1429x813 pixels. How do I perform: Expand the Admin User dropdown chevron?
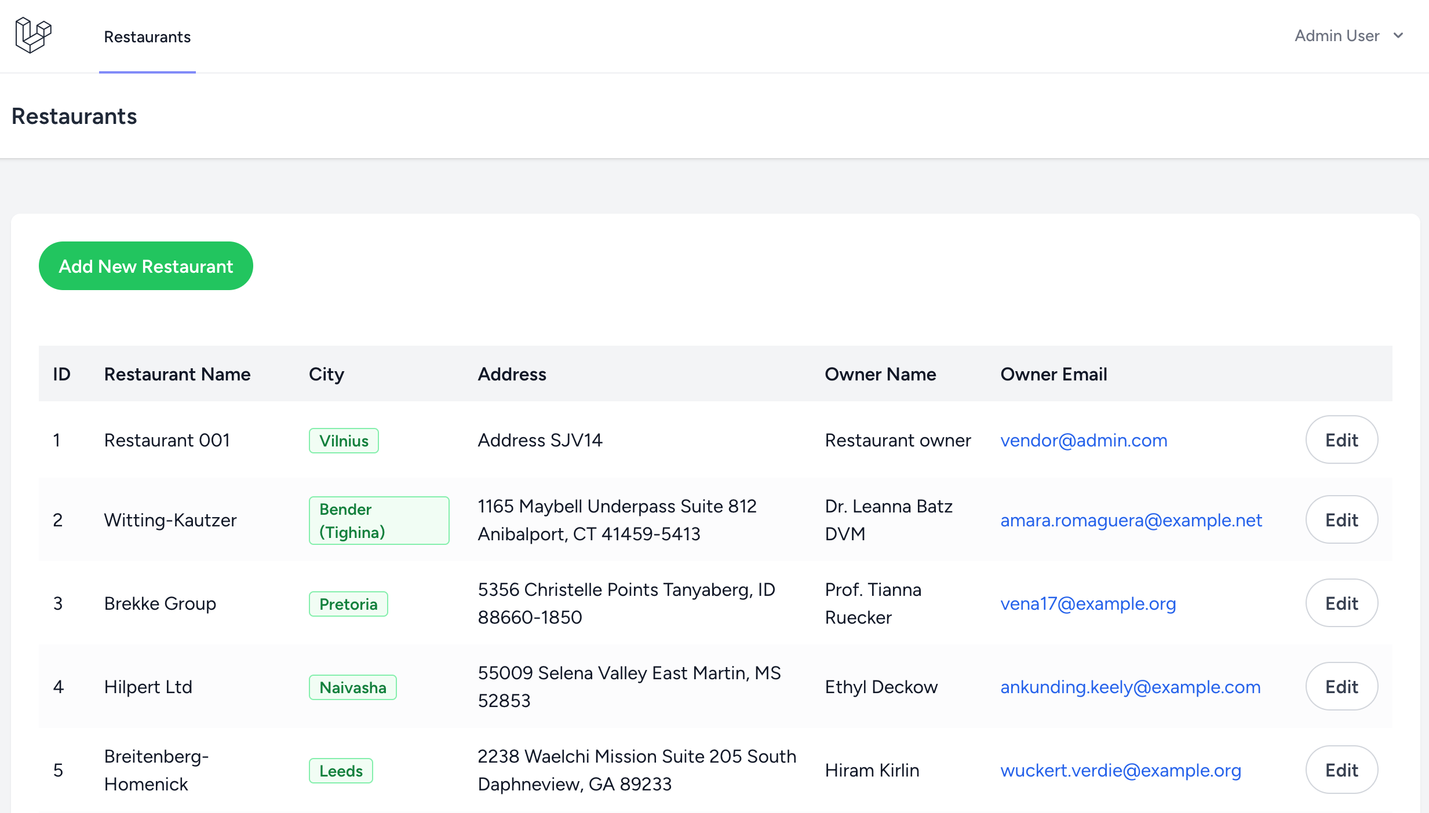pos(1398,36)
